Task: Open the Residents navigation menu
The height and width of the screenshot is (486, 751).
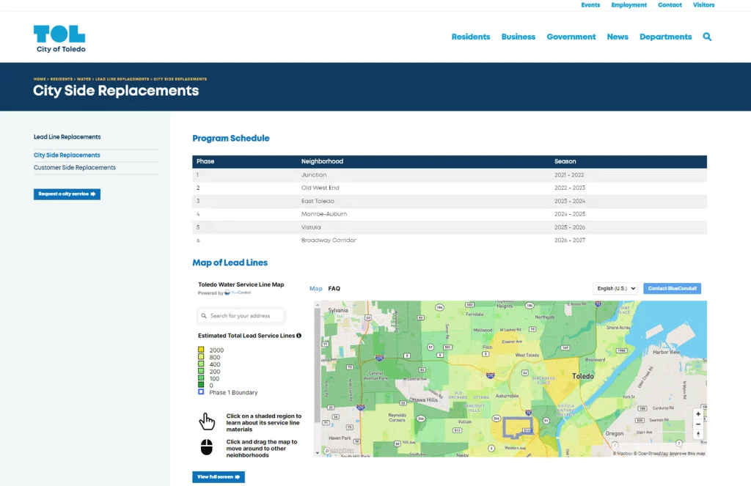Action: (470, 37)
